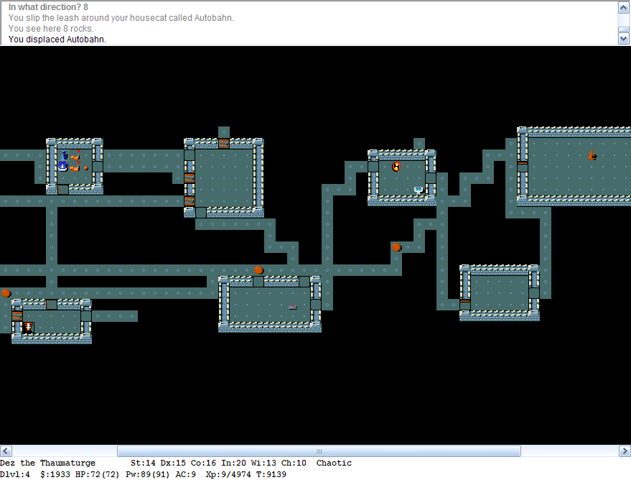Click the sink in the flaming sphere's room

419,189
